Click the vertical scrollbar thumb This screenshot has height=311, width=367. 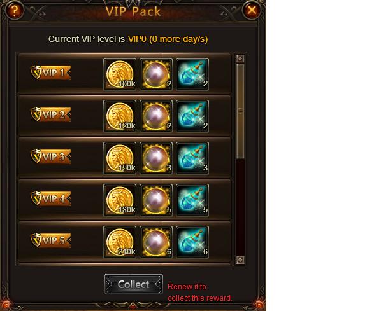pyautogui.click(x=240, y=111)
